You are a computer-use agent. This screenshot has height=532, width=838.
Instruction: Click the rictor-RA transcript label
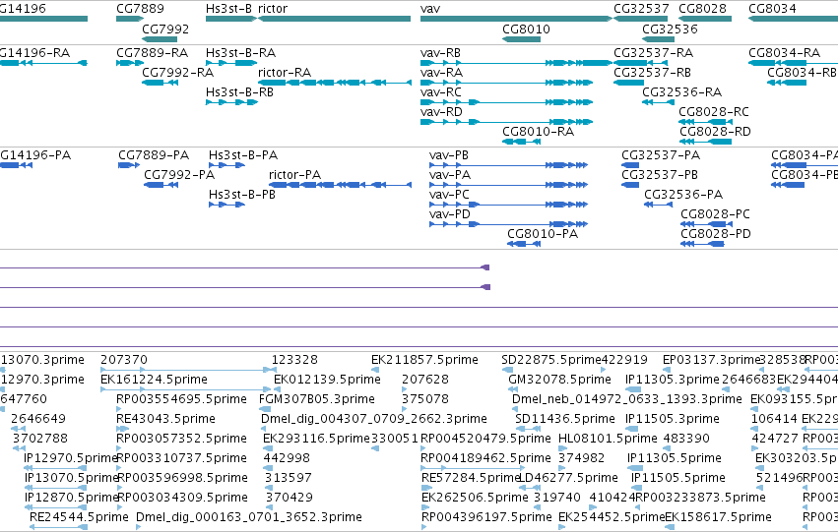coord(285,73)
